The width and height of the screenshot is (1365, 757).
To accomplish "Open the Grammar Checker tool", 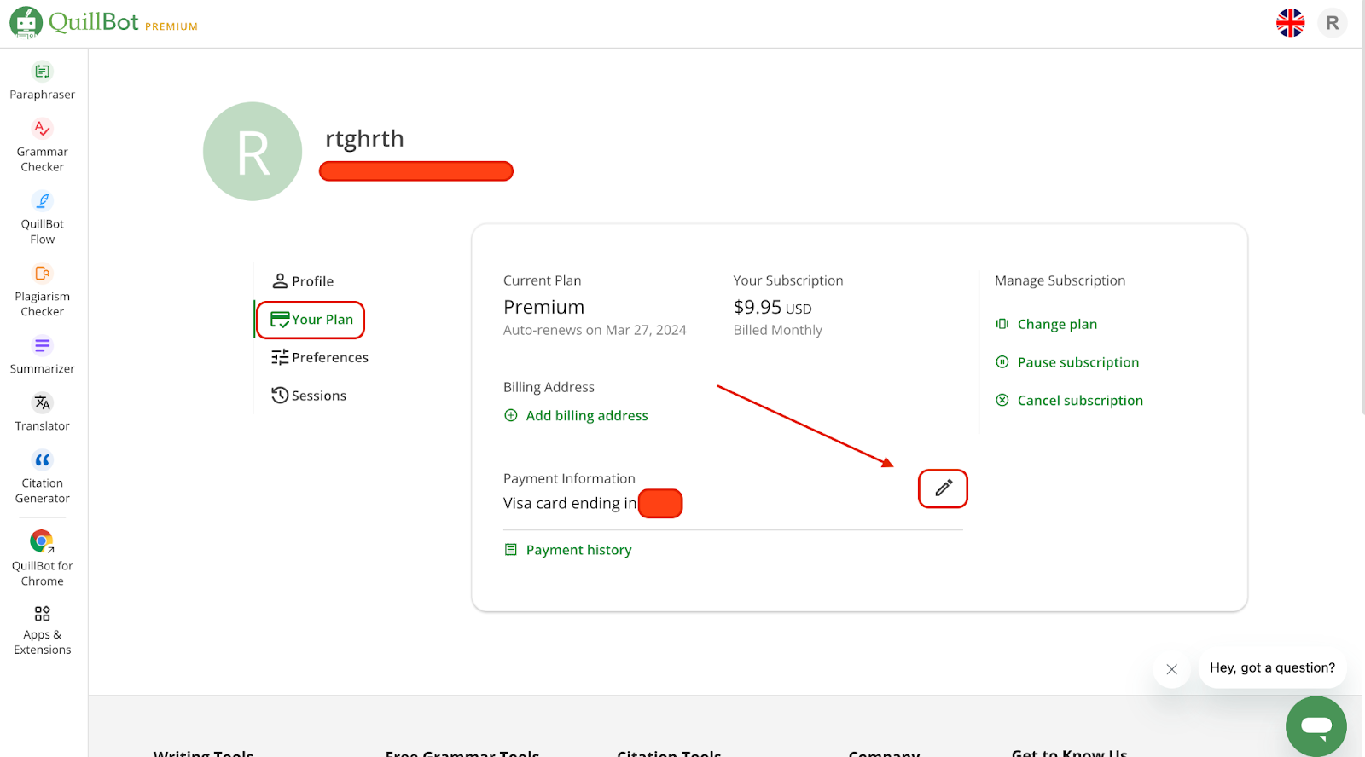I will coord(42,146).
